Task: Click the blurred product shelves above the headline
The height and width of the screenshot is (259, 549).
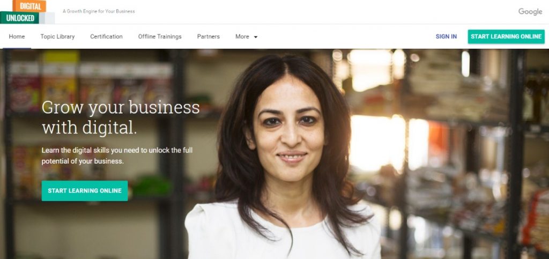Action: tap(91, 80)
